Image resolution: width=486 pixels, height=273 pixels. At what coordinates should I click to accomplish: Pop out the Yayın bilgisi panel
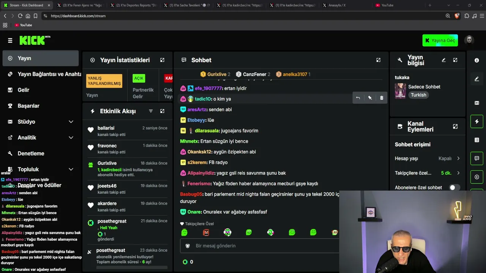455,60
